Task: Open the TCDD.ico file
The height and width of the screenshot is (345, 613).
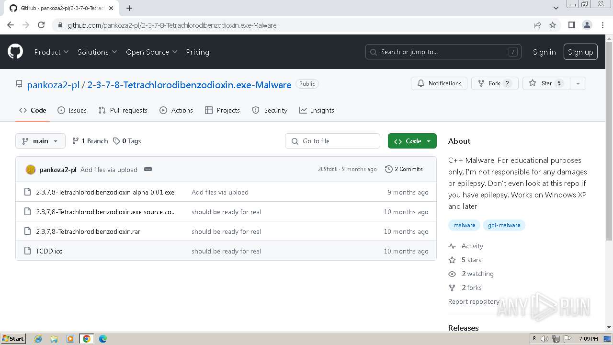Action: (x=49, y=251)
